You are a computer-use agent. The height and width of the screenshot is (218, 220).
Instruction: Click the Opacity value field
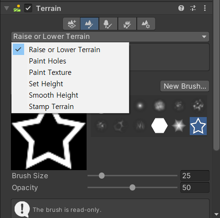[195, 188]
